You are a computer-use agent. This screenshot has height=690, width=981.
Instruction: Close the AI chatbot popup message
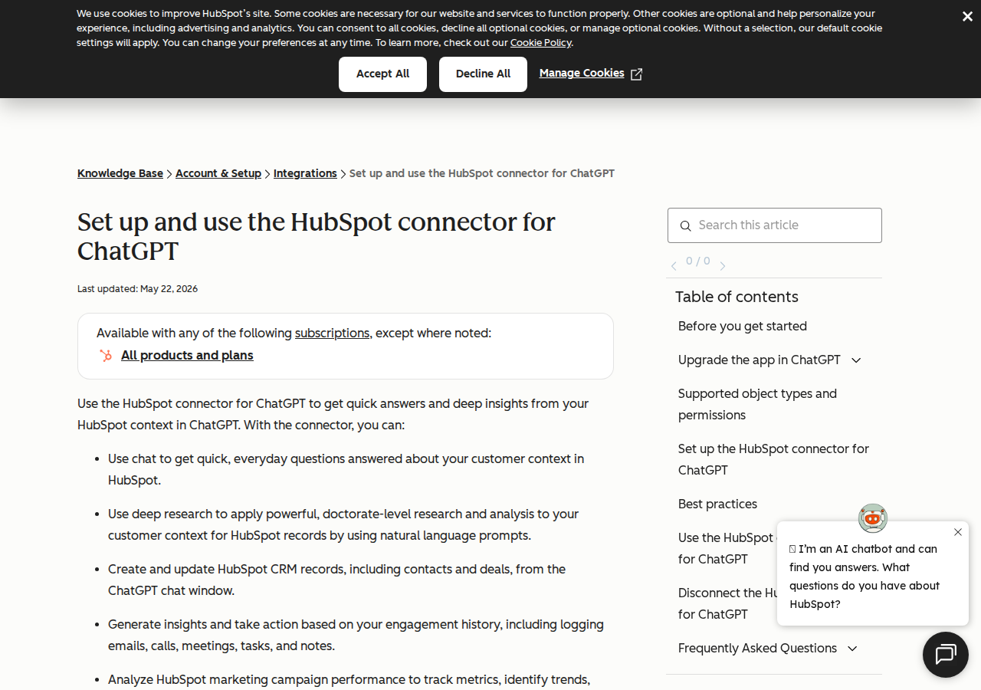[958, 532]
